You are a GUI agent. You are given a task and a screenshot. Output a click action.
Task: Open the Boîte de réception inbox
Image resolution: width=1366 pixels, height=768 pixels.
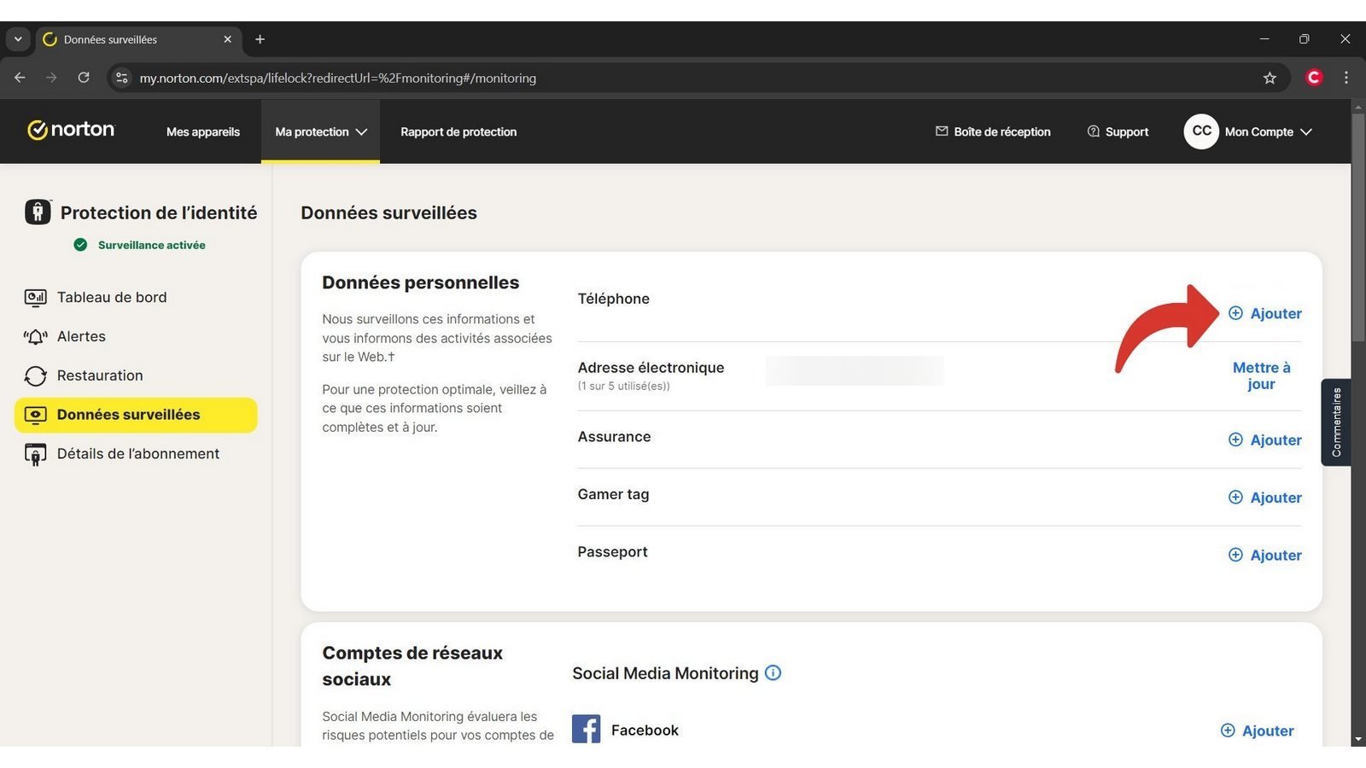coord(993,131)
